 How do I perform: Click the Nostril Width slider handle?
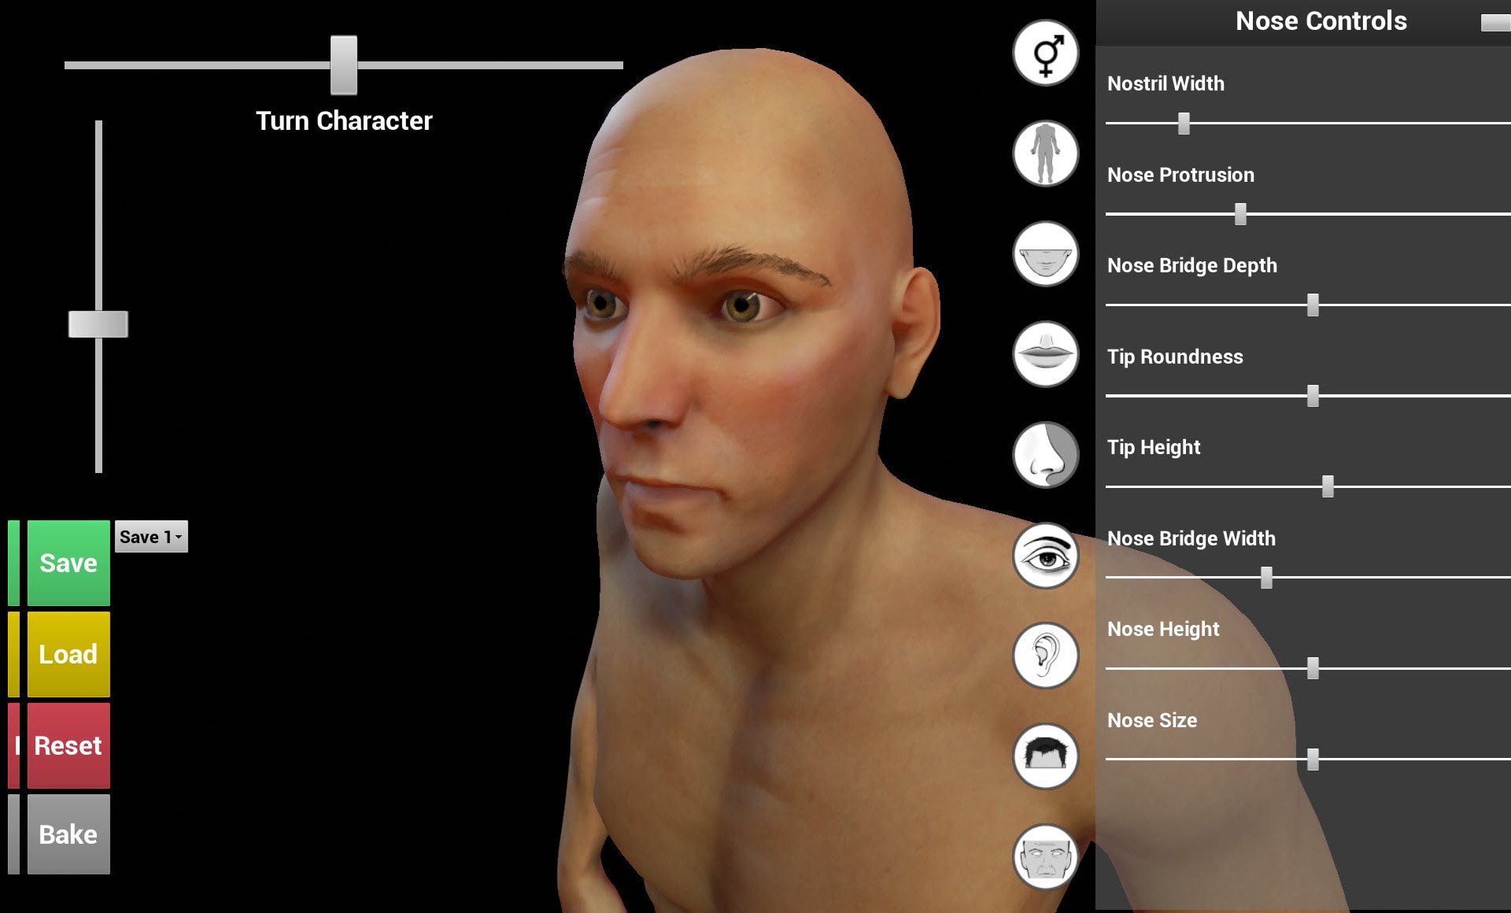click(1184, 124)
